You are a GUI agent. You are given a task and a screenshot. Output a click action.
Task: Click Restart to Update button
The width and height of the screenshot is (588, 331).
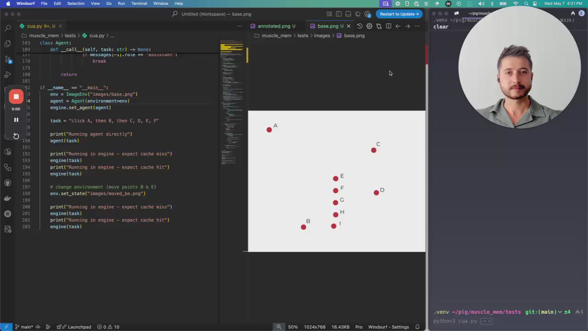click(399, 14)
